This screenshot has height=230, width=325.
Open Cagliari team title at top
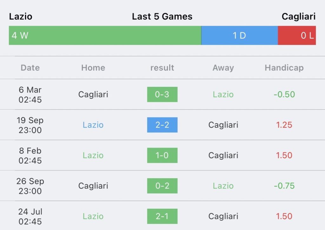pyautogui.click(x=299, y=17)
